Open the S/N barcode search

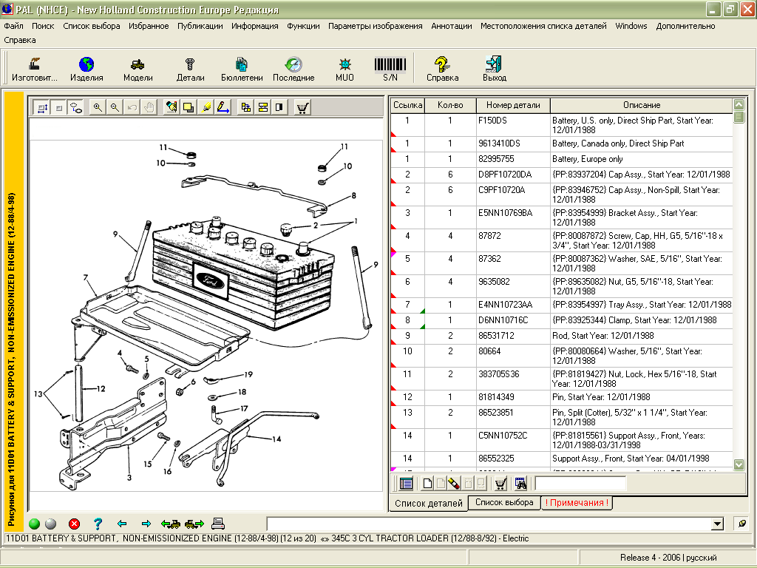point(390,69)
